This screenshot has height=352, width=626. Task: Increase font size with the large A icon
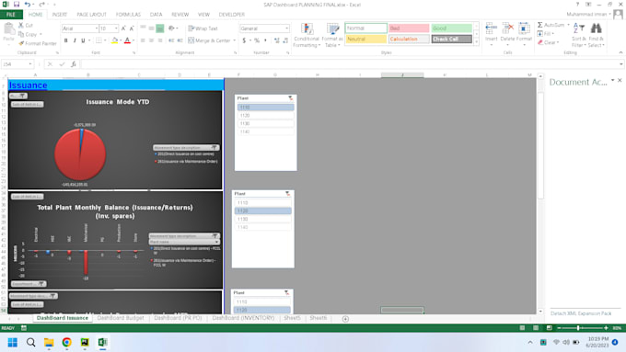[x=123, y=28]
